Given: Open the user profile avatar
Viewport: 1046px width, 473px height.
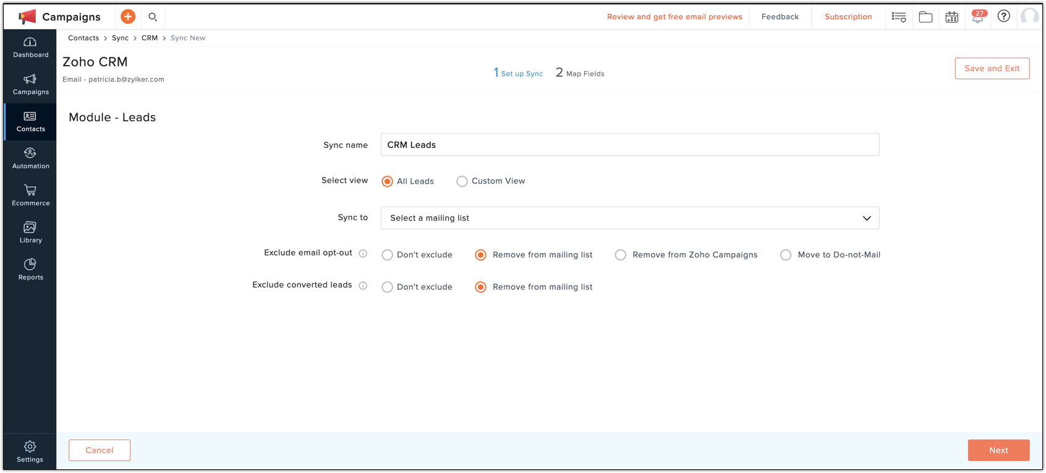Looking at the screenshot, I should pos(1029,16).
